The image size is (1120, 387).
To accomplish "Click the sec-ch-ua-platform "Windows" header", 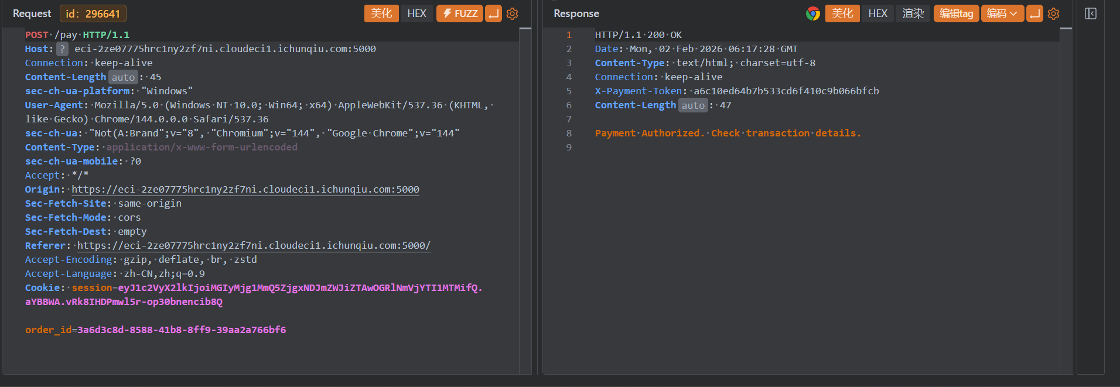I will click(x=109, y=91).
